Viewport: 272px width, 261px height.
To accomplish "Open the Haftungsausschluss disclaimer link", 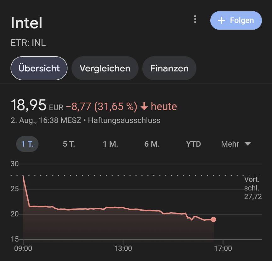I will pyautogui.click(x=124, y=120).
